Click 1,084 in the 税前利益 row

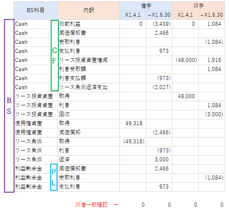(211, 24)
